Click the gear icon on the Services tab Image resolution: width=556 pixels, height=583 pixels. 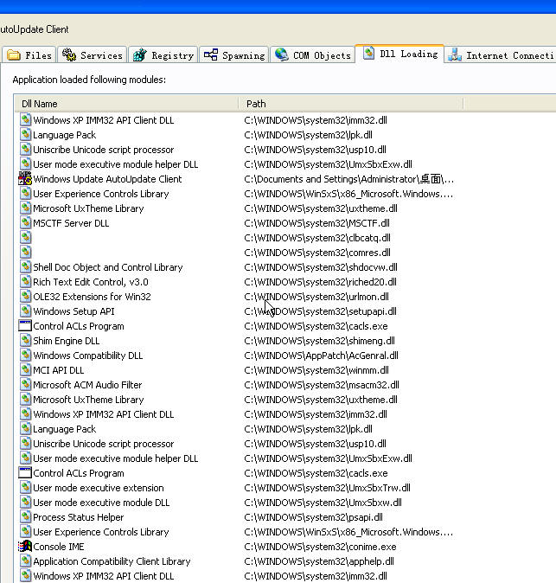point(69,55)
